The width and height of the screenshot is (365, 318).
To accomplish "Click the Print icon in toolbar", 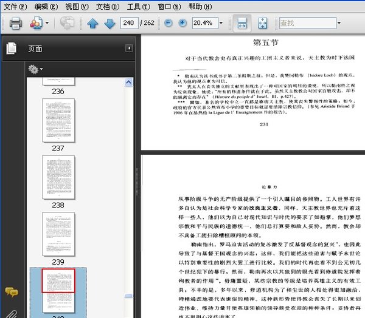I will click(16, 23).
